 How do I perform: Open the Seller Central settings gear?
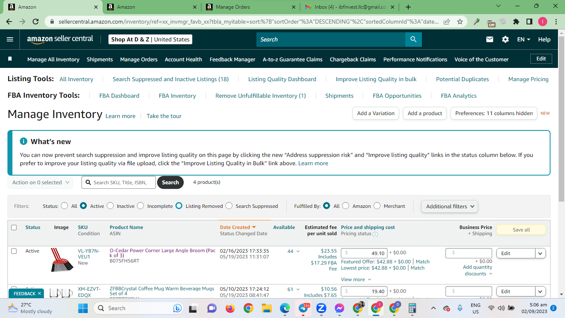(x=505, y=39)
